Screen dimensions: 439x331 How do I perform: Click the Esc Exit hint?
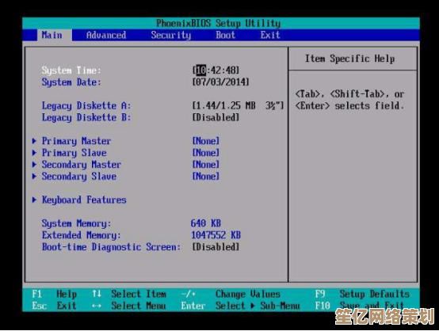point(54,306)
